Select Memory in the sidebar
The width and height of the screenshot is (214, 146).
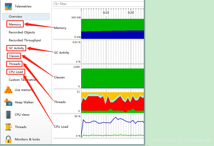[x=15, y=24]
